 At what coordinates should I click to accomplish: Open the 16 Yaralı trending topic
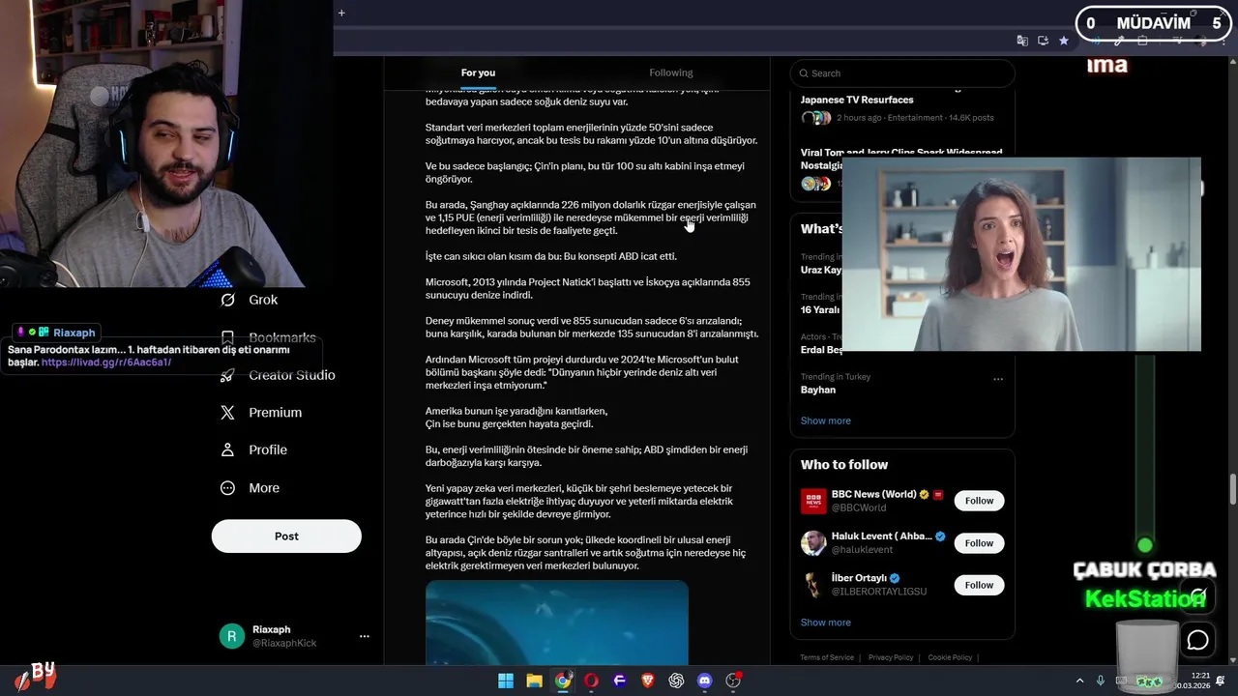(820, 309)
